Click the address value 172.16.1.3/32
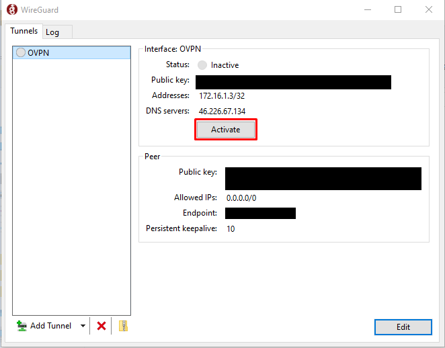The image size is (445, 348). [x=222, y=96]
